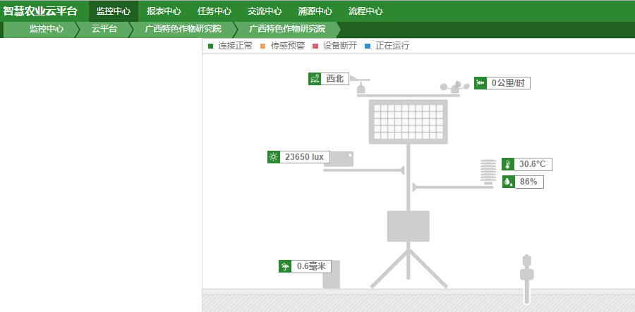Click the solar panel on weather station
The width and height of the screenshot is (635, 312).
click(x=409, y=122)
